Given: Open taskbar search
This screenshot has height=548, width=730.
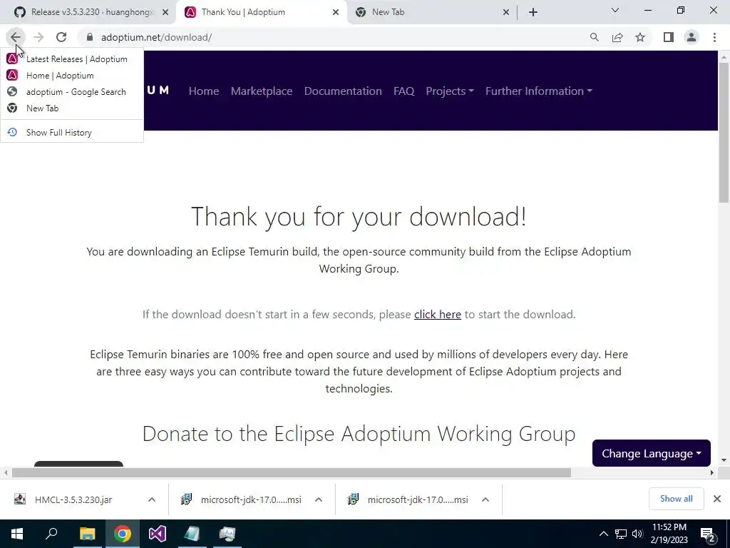Looking at the screenshot, I should (x=51, y=534).
